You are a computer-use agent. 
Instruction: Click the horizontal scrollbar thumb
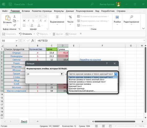coord(115,121)
